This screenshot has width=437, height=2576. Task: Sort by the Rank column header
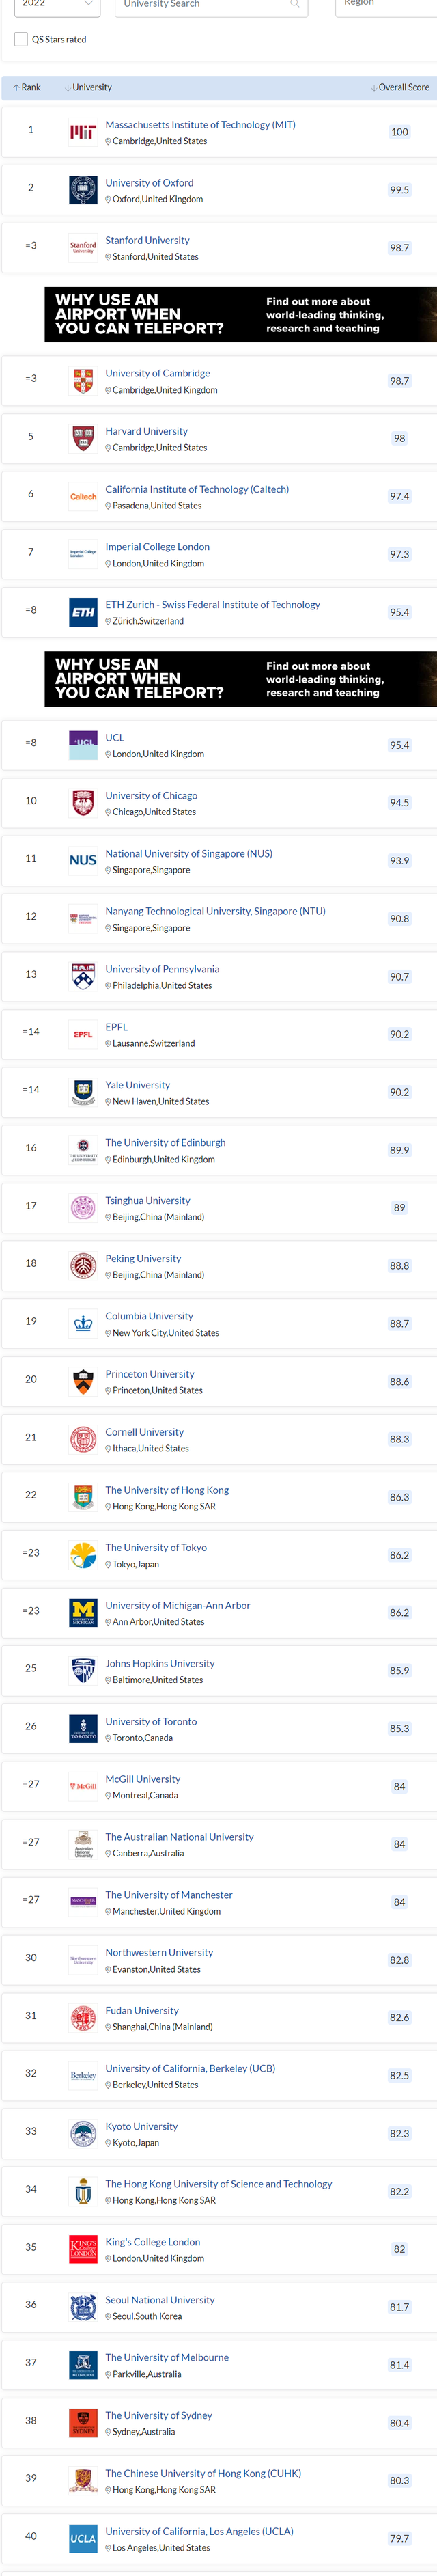tap(27, 87)
